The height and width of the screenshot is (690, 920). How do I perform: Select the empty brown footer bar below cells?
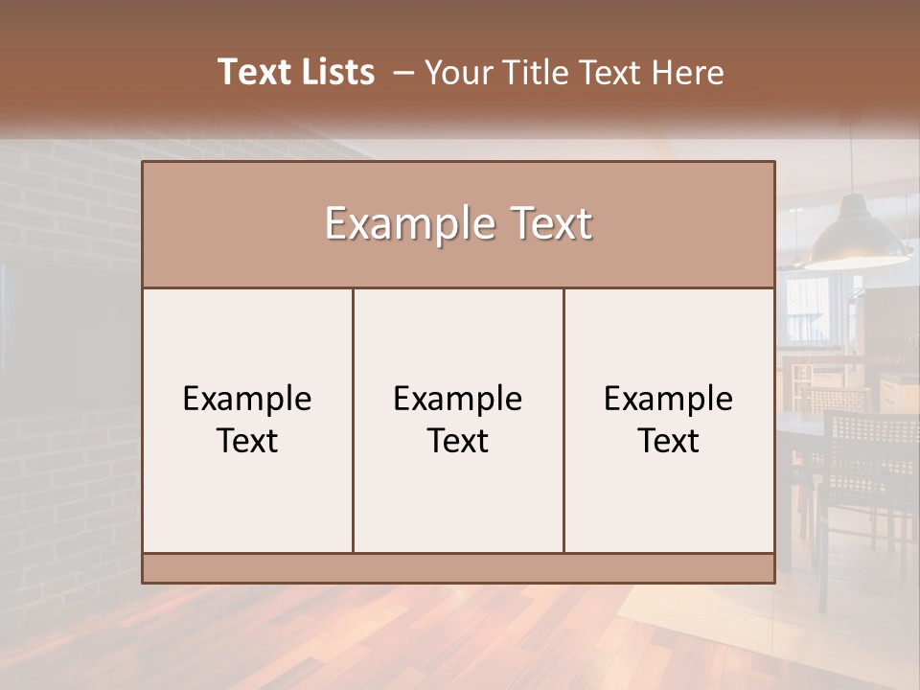[x=458, y=568]
